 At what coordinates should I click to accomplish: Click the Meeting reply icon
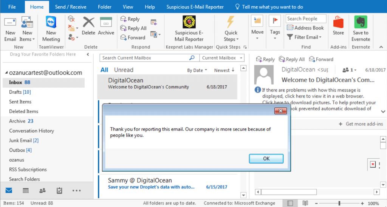(154, 22)
